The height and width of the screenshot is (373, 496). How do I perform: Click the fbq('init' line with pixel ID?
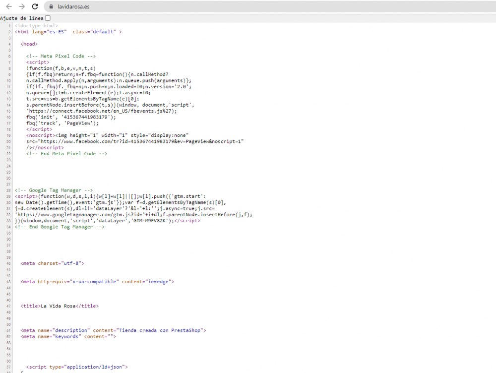pos(71,117)
